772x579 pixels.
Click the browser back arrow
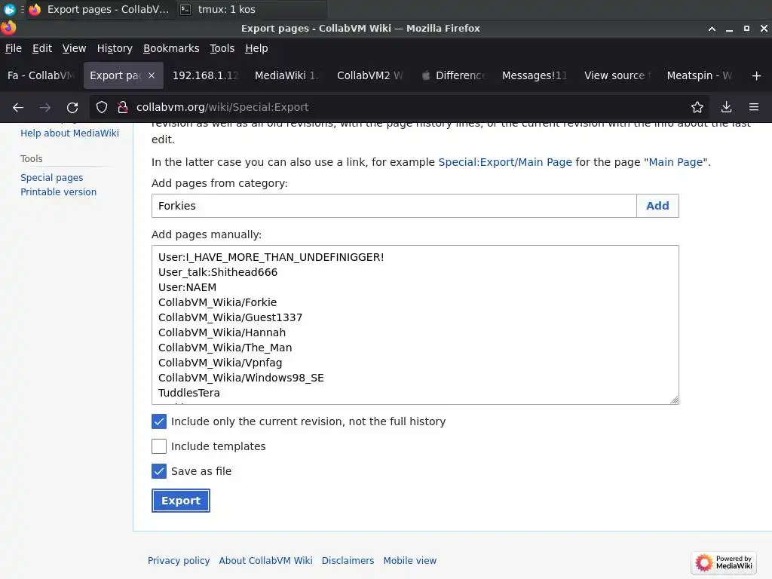tap(18, 107)
